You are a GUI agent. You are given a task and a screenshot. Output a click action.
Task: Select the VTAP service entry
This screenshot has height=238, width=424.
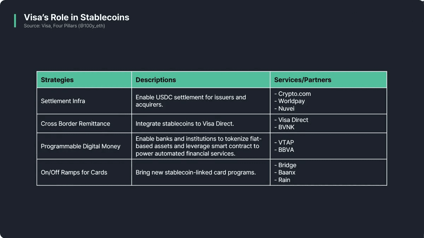pyautogui.click(x=286, y=142)
